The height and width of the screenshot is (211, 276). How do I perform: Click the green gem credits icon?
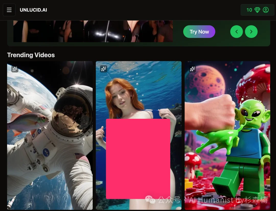(x=257, y=10)
